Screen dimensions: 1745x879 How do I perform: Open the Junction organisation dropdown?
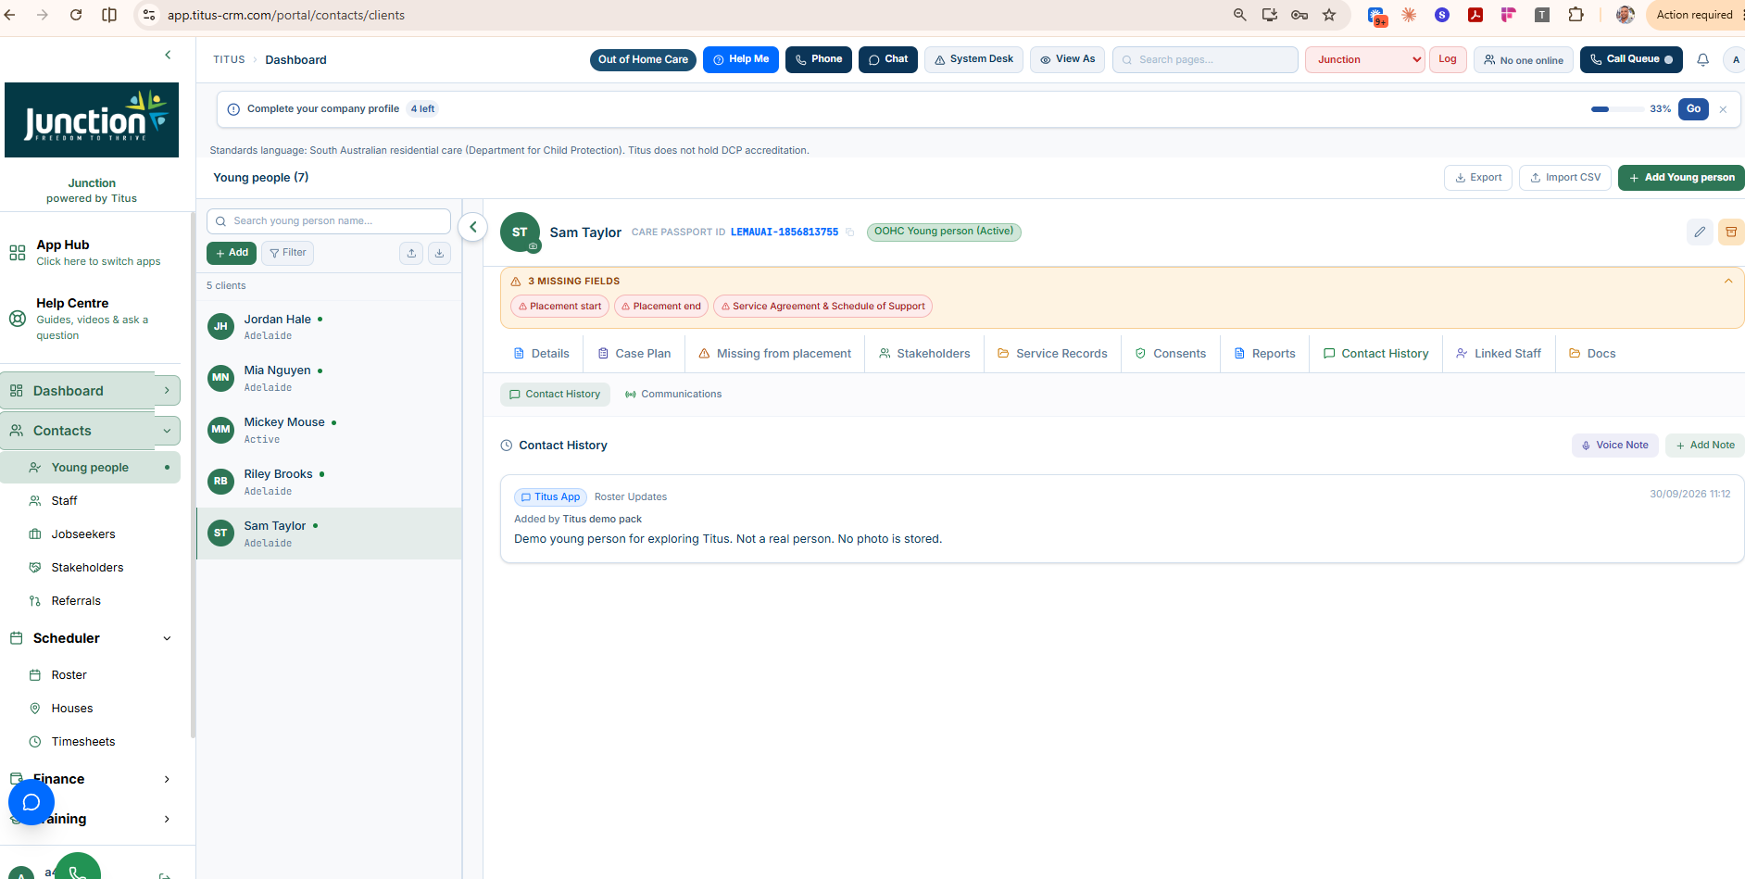click(x=1365, y=59)
